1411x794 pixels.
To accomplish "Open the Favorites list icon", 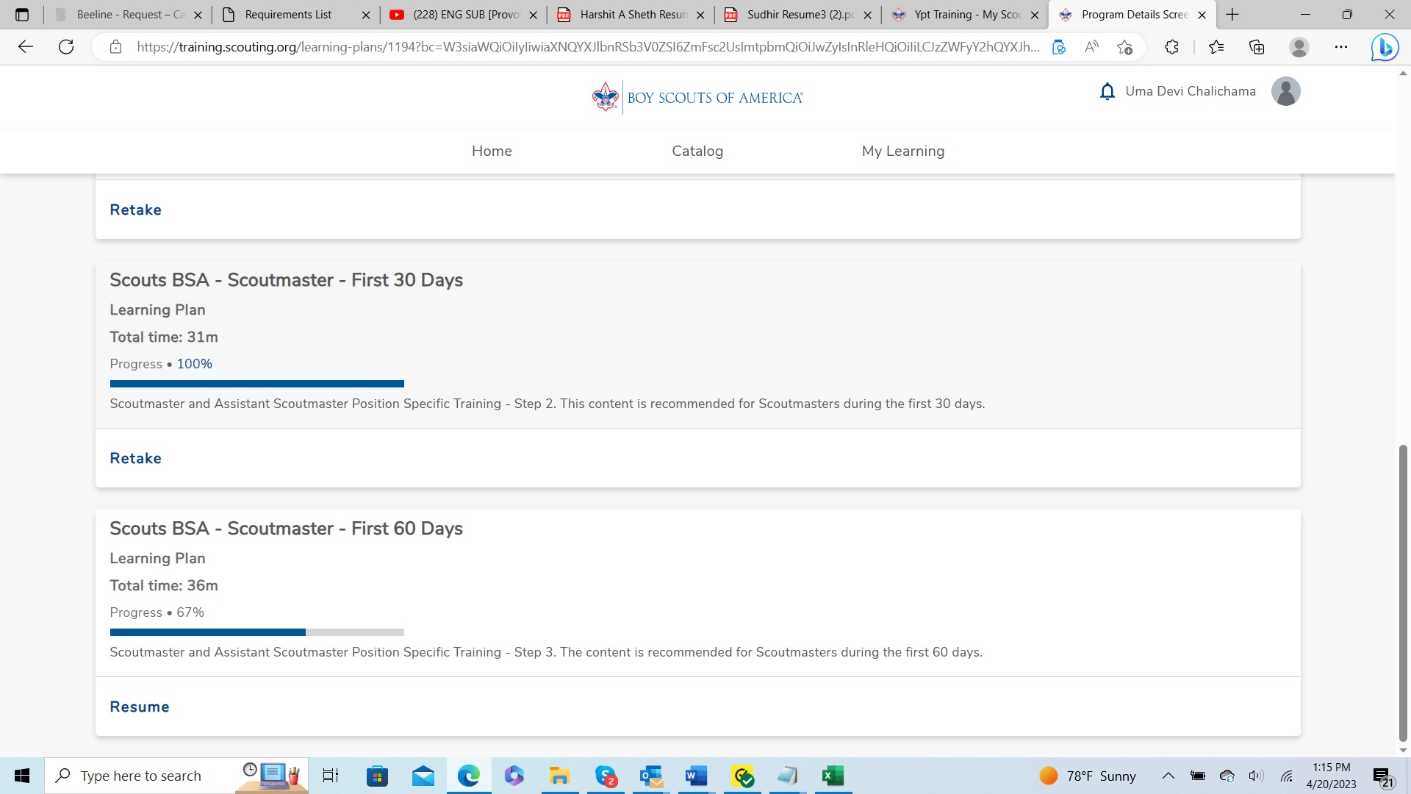I will click(x=1216, y=47).
